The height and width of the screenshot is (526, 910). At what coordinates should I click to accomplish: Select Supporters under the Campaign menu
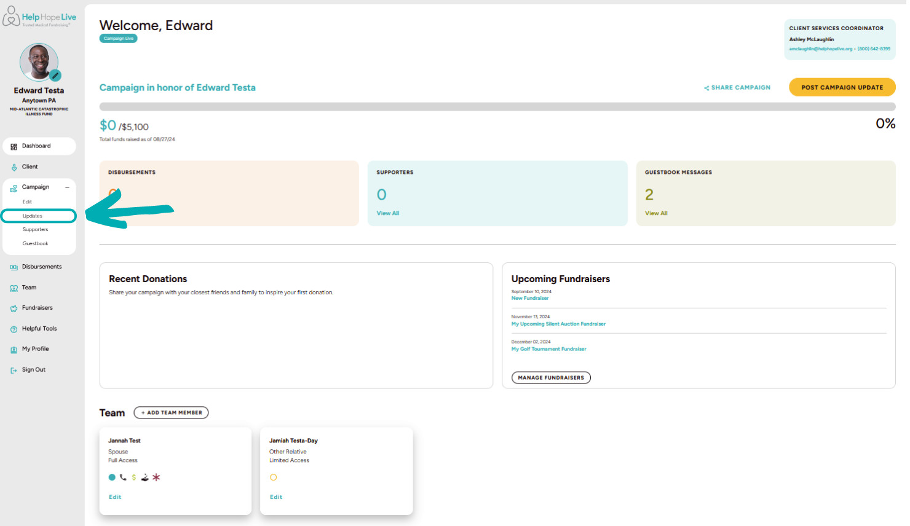coord(35,229)
